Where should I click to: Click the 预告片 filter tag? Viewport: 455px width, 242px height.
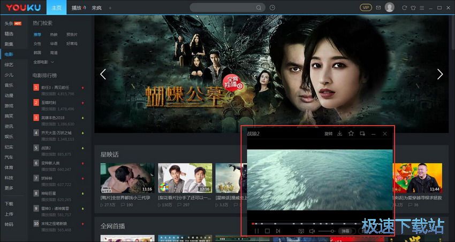[72, 34]
